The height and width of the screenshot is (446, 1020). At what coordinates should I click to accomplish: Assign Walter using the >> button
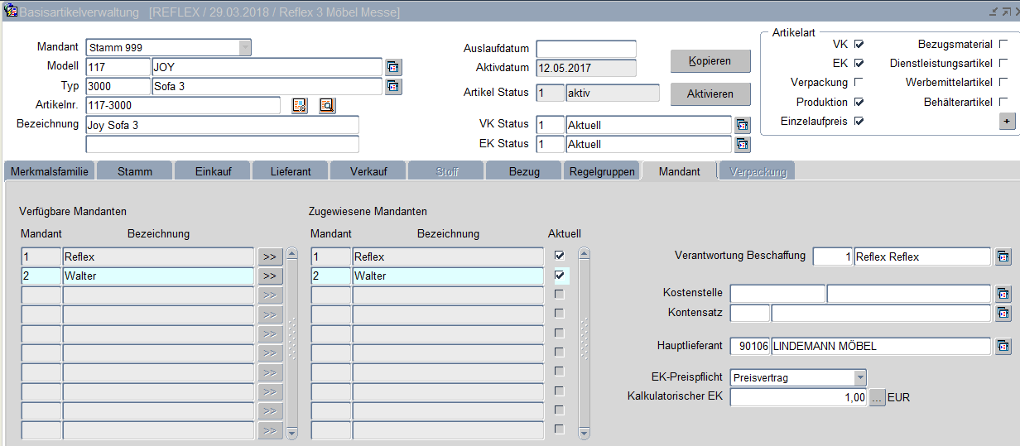point(270,276)
